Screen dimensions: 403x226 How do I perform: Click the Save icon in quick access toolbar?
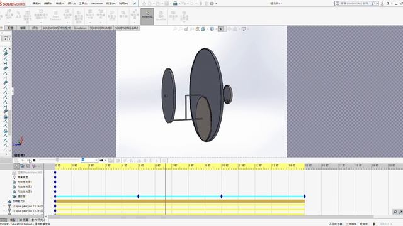[166, 3]
